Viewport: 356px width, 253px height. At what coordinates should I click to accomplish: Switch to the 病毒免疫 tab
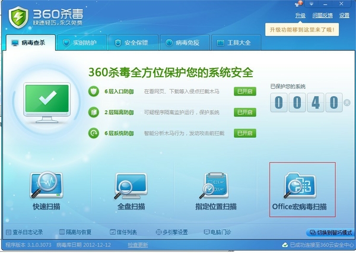pos(185,43)
